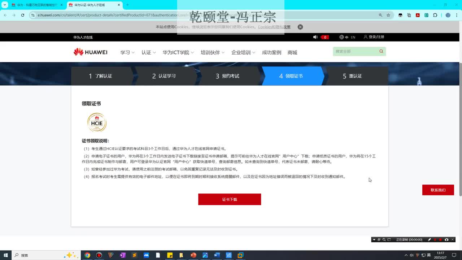
Task: Click the HUAWEI logo
Action: [x=90, y=52]
